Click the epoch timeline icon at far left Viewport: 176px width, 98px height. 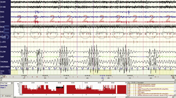point(1,78)
